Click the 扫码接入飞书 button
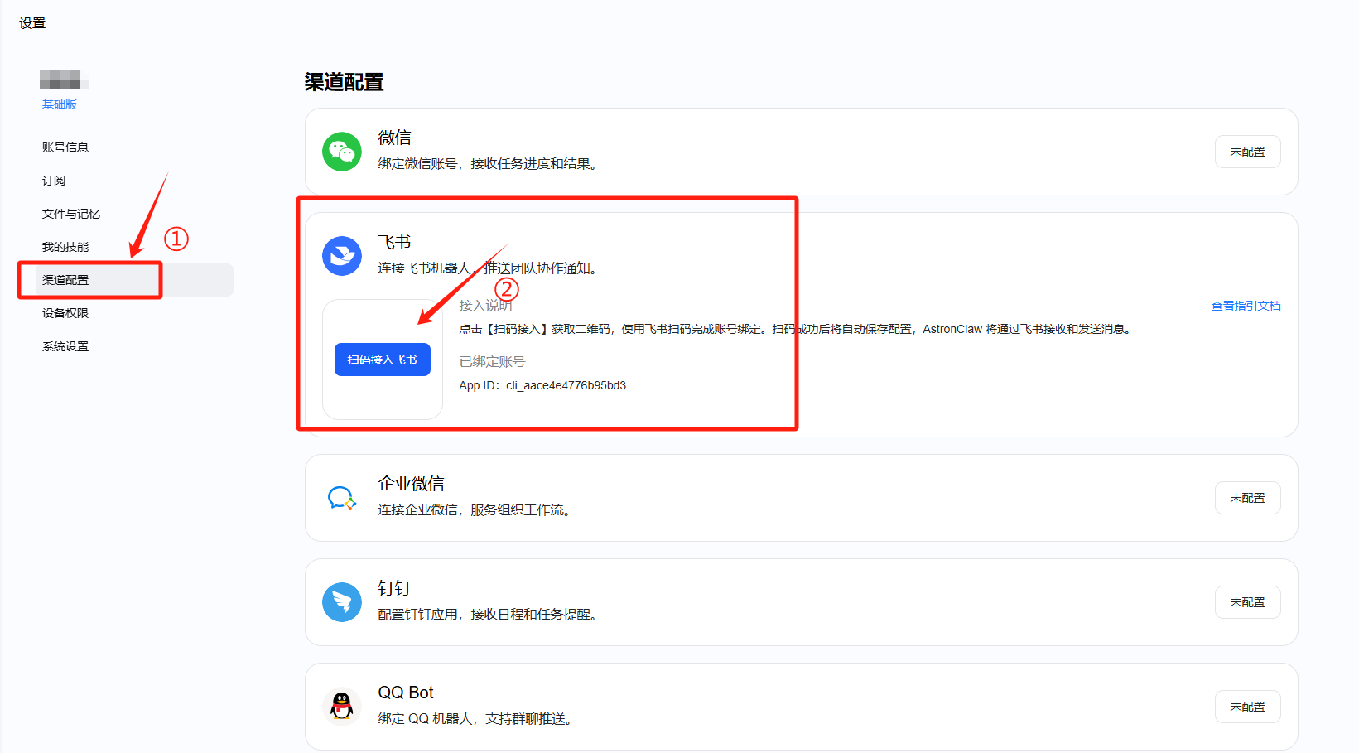The width and height of the screenshot is (1359, 753). (383, 360)
